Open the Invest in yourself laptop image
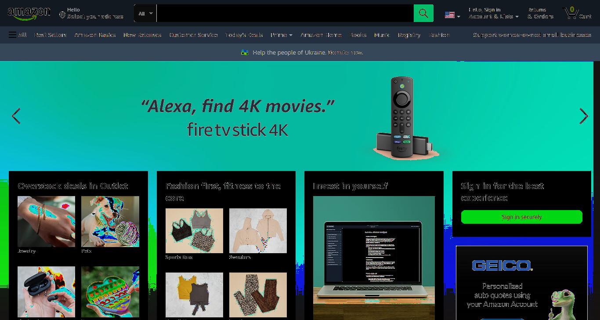 374,258
